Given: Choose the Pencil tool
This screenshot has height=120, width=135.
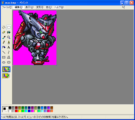Looking at the screenshot, I should pos(4,42).
